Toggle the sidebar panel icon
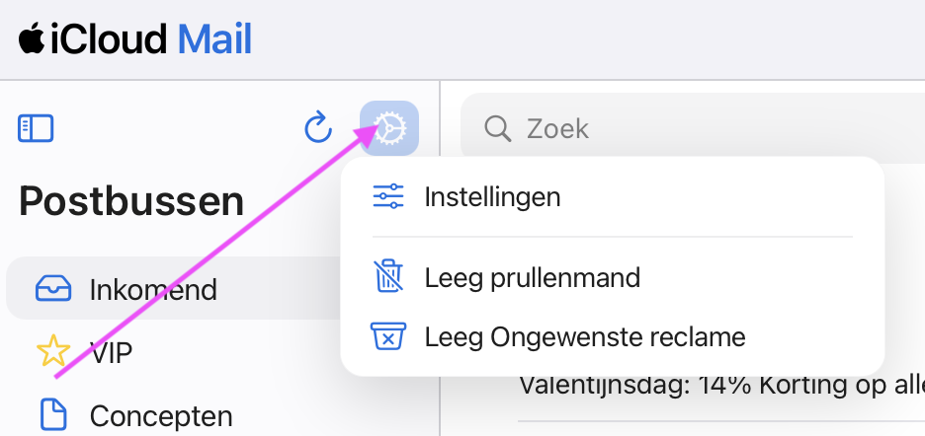 [x=36, y=128]
